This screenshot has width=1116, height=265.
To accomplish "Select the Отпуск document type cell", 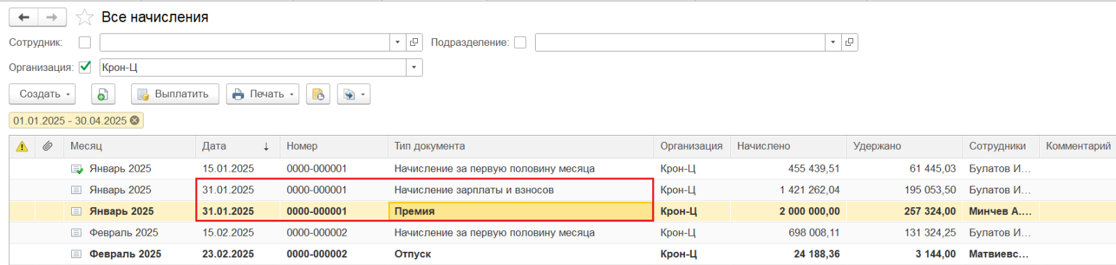I will [520, 254].
